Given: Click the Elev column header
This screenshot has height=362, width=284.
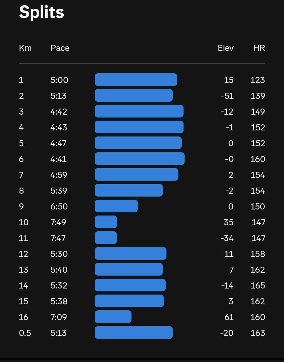Looking at the screenshot, I should [226, 48].
